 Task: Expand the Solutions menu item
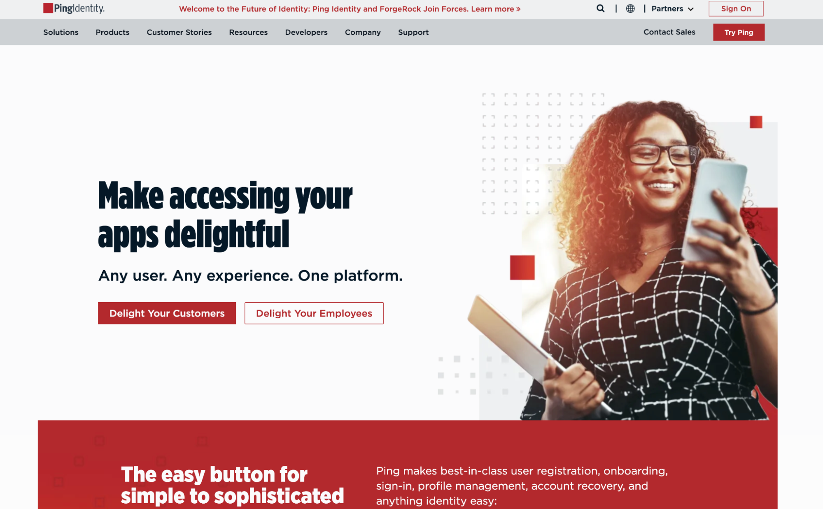point(61,32)
